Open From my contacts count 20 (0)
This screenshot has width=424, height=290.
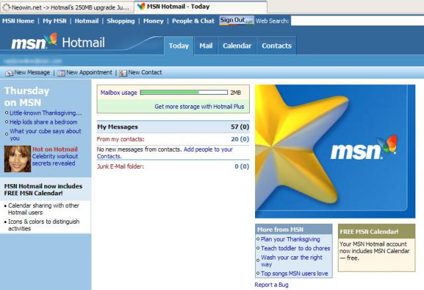(240, 139)
